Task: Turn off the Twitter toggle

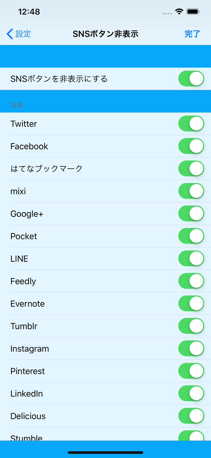Action: point(191,124)
